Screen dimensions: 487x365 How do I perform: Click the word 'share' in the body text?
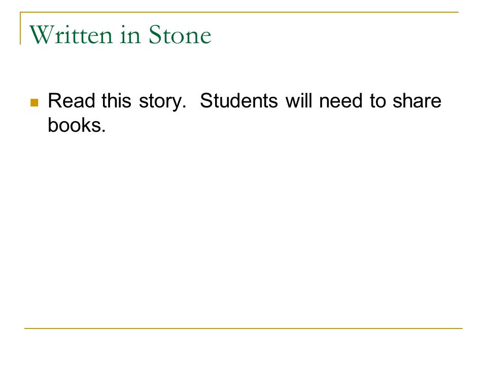click(417, 101)
